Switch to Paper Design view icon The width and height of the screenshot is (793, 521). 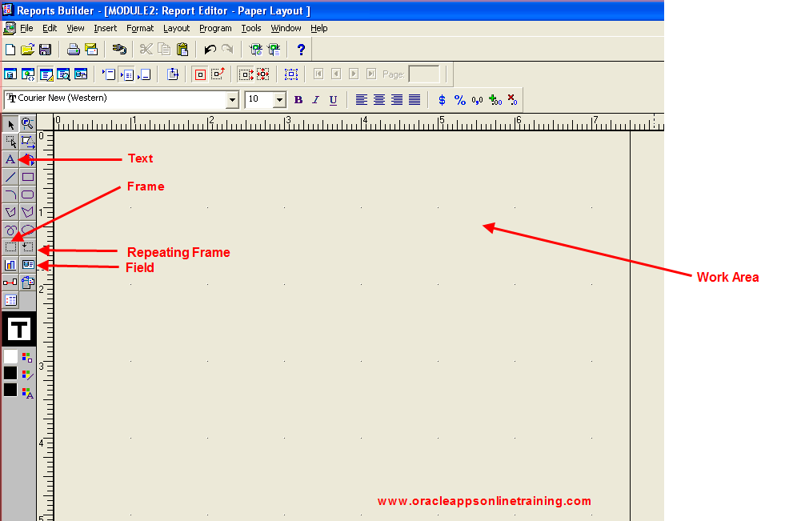pos(63,74)
